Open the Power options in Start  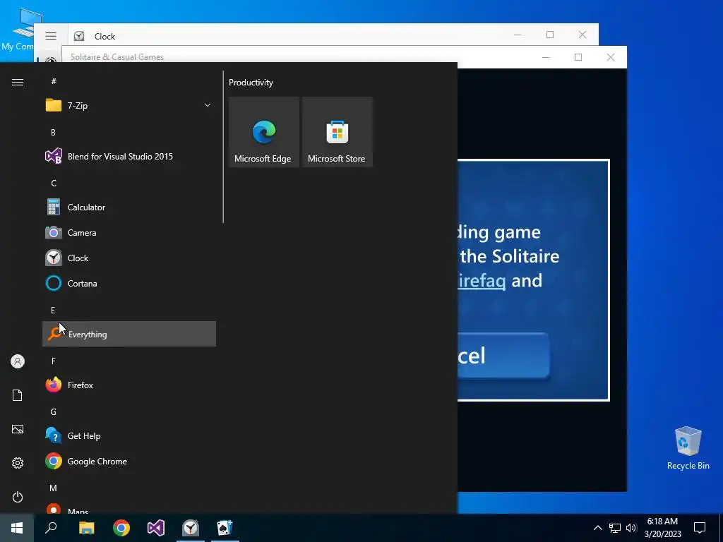point(18,497)
